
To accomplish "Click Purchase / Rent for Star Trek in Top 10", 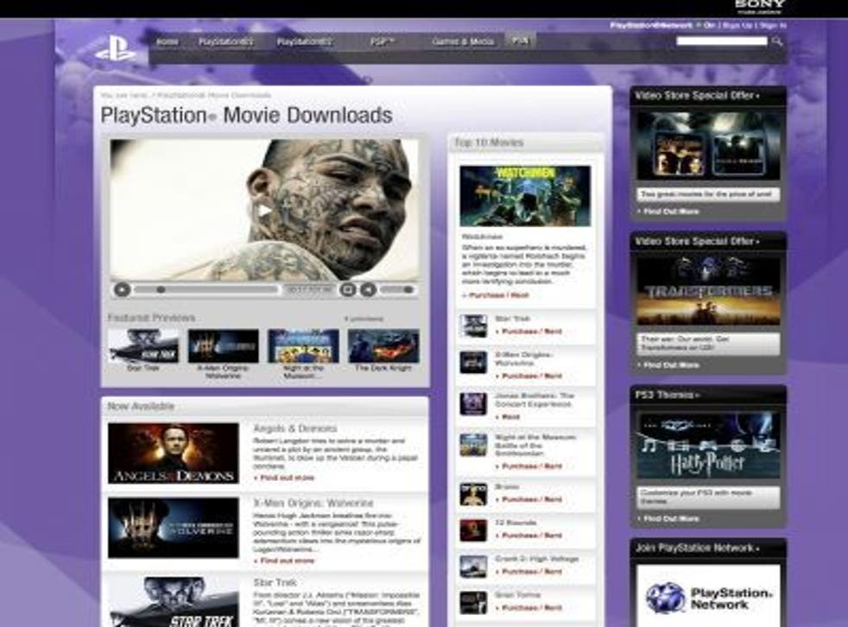I will click(532, 331).
